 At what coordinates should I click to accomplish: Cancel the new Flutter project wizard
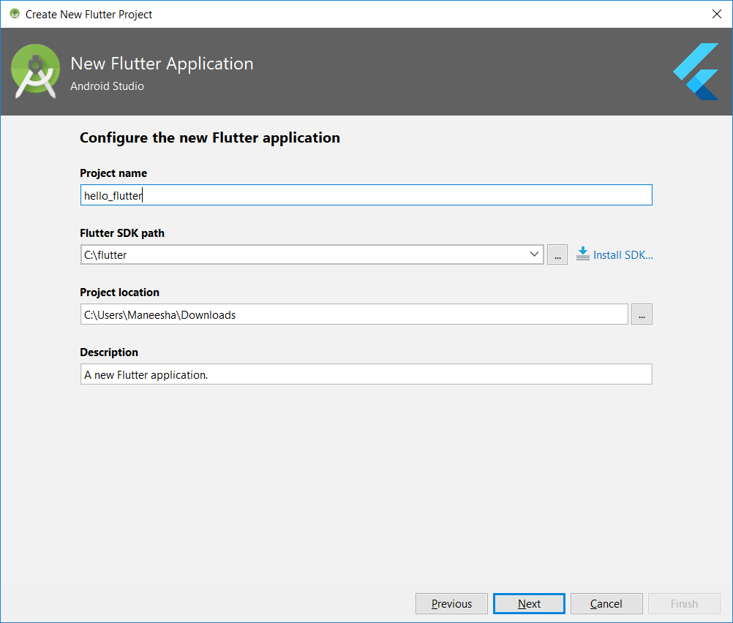point(606,603)
